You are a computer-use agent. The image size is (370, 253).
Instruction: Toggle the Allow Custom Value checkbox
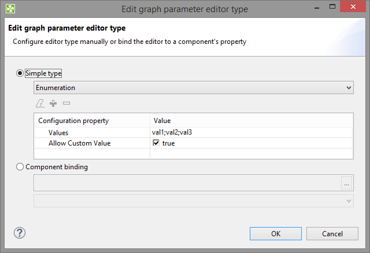(x=156, y=143)
